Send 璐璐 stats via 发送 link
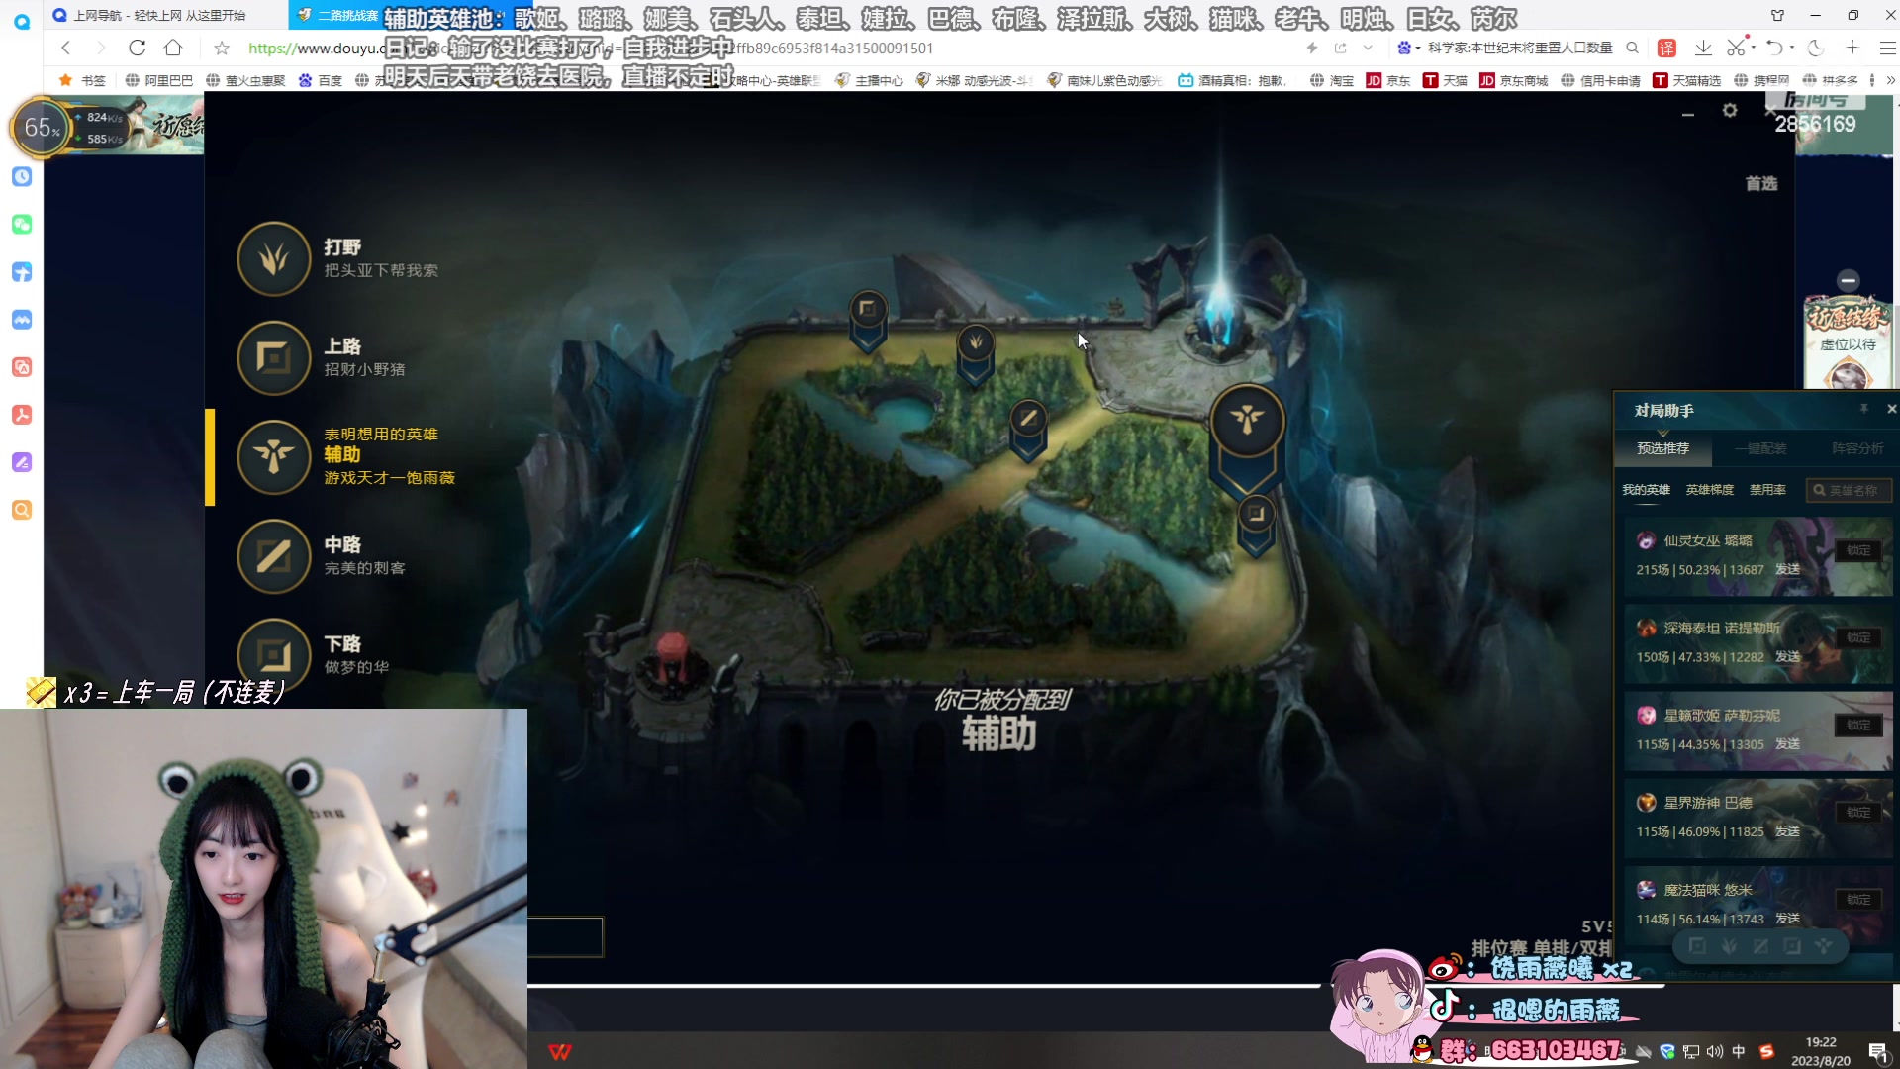 pos(1787,569)
